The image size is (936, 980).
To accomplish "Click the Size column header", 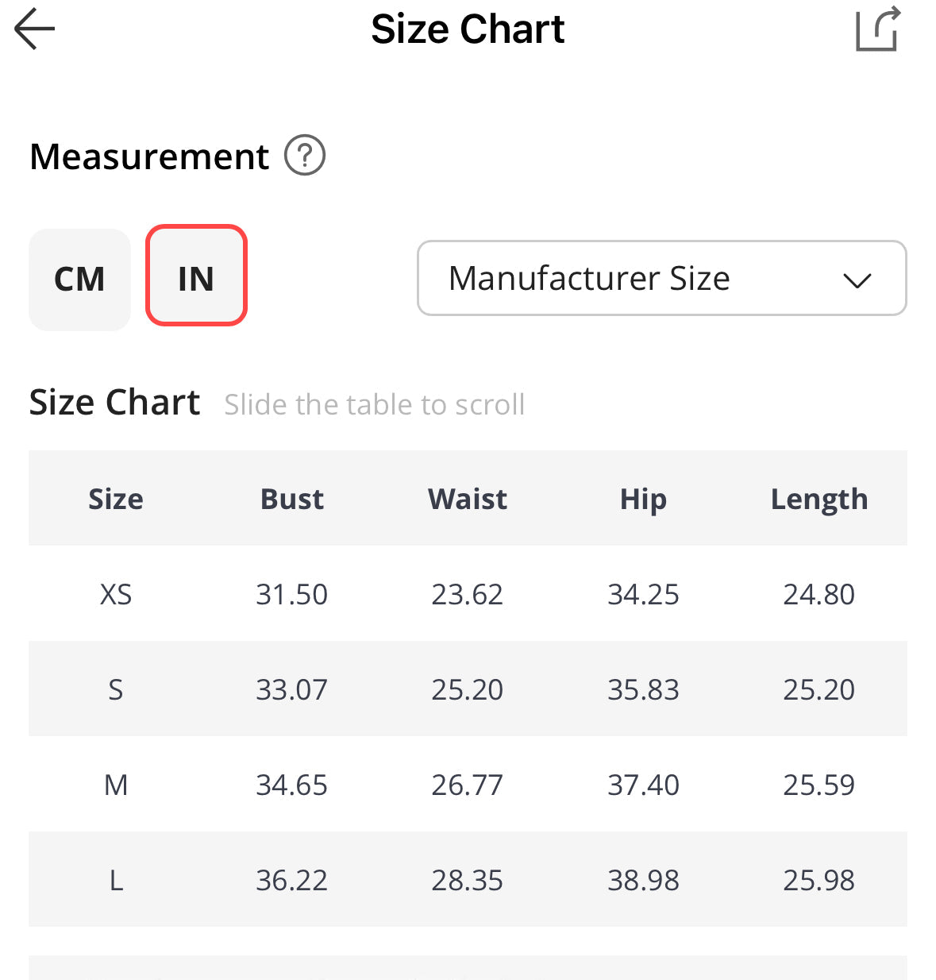I will pyautogui.click(x=116, y=499).
